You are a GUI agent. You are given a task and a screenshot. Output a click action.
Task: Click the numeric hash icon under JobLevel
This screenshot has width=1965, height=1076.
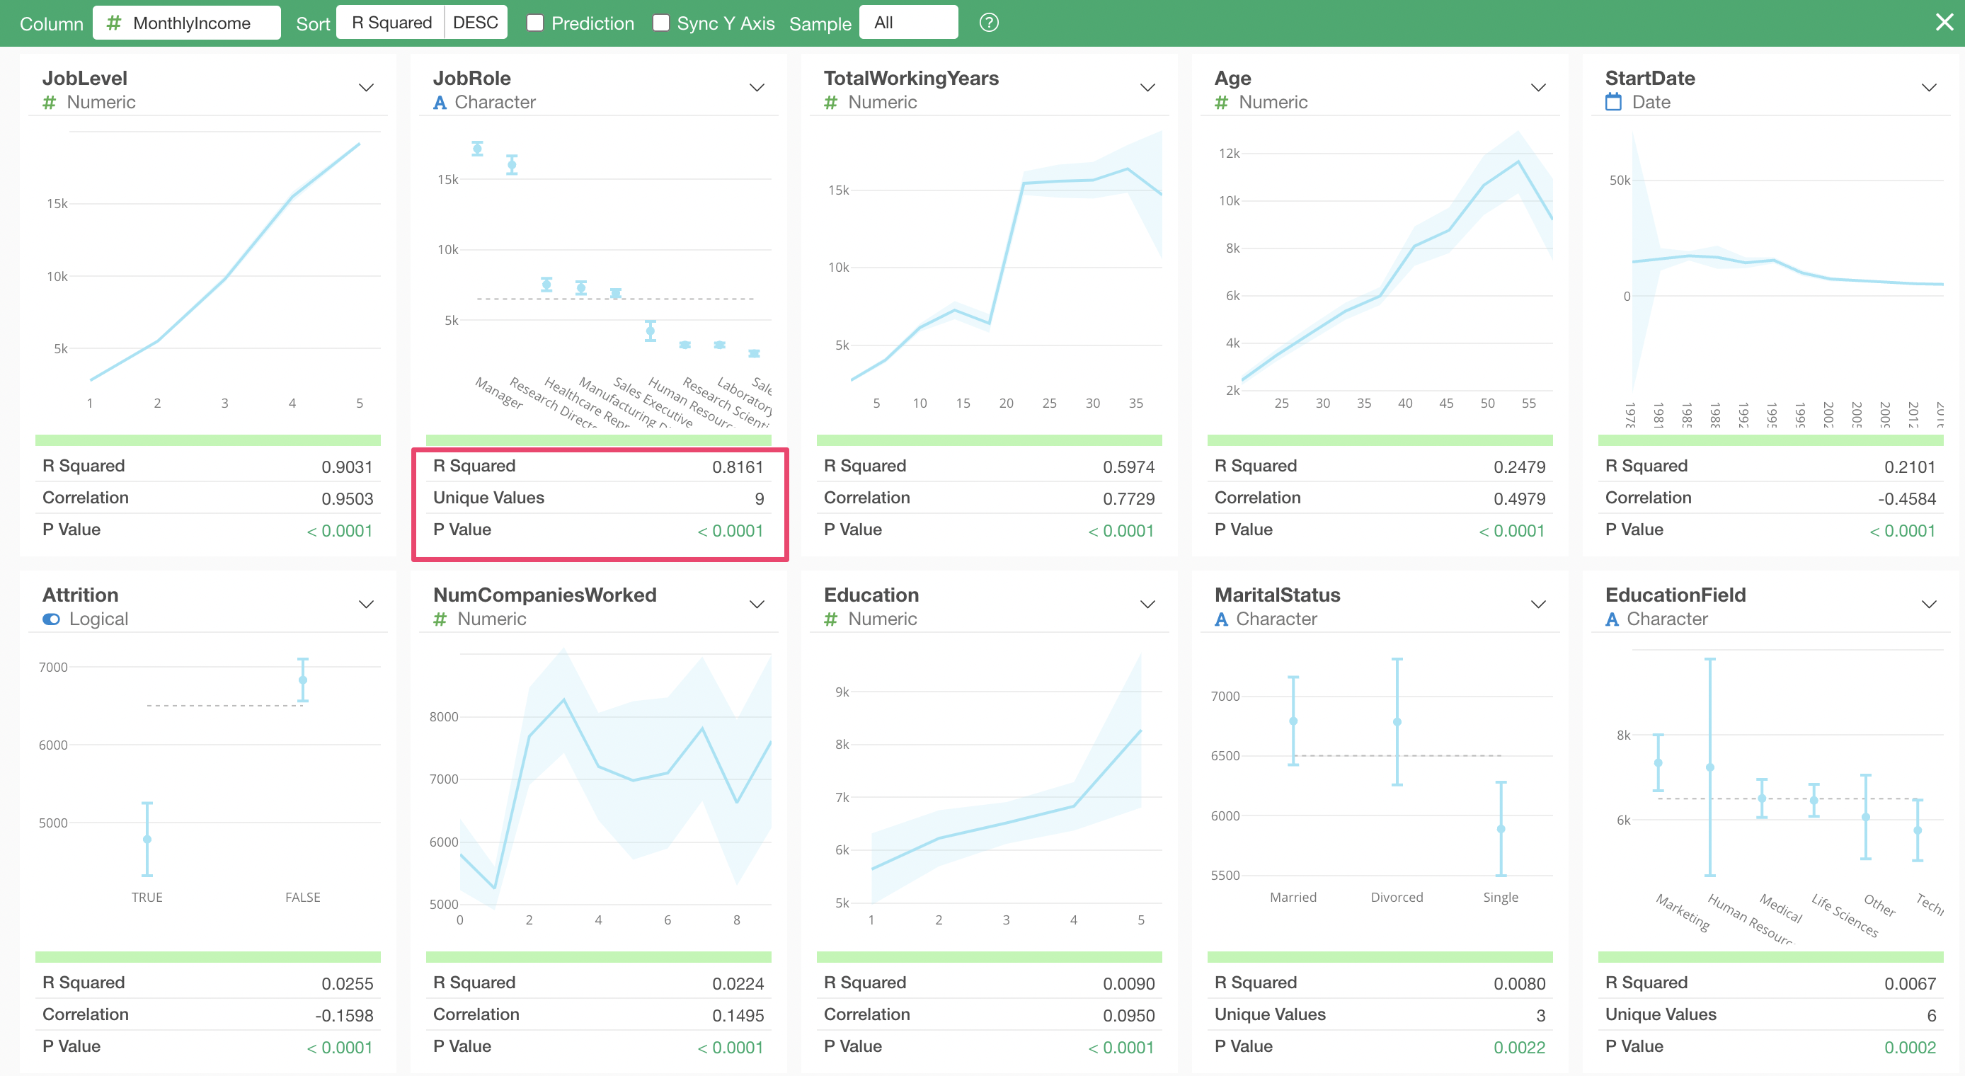click(x=50, y=102)
